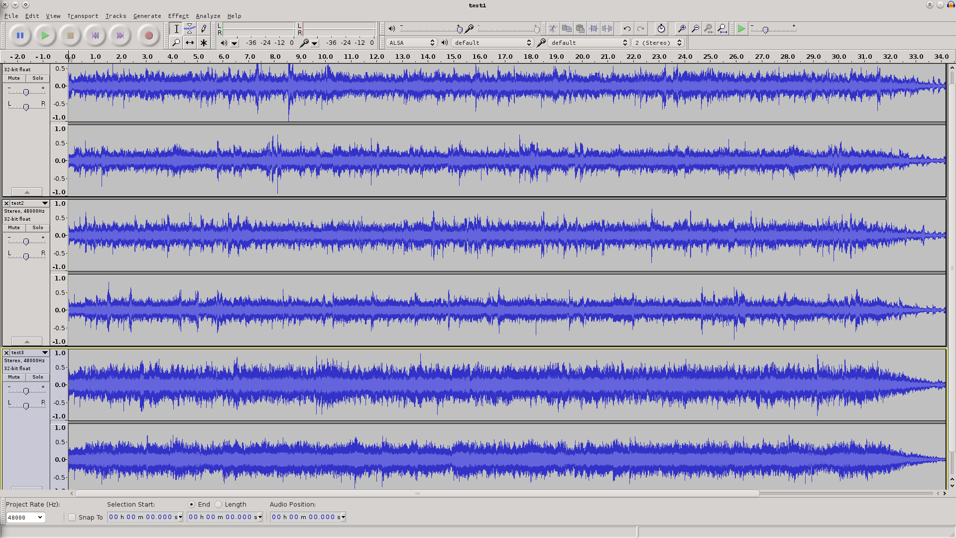Select the Envelope tool
Viewport: 956px width, 538px height.
click(x=190, y=28)
